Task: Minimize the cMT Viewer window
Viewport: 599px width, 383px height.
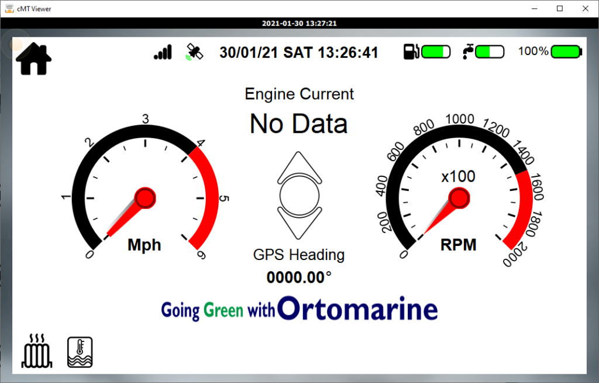Action: (535, 8)
